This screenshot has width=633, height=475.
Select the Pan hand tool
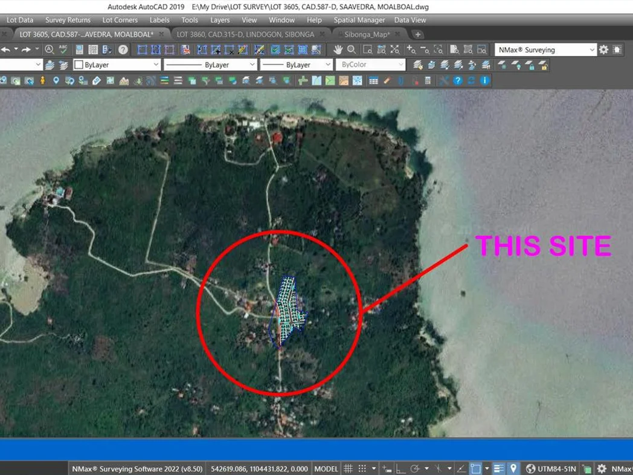338,50
